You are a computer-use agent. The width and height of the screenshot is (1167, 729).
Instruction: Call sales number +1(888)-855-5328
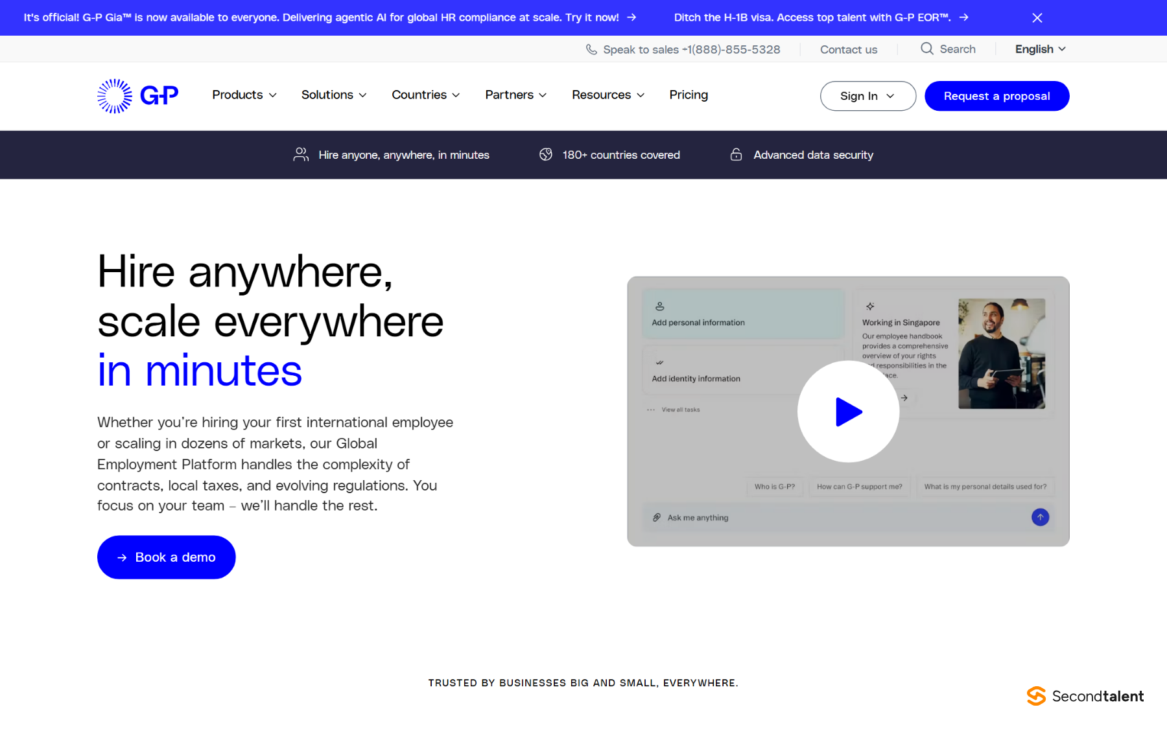(x=731, y=49)
